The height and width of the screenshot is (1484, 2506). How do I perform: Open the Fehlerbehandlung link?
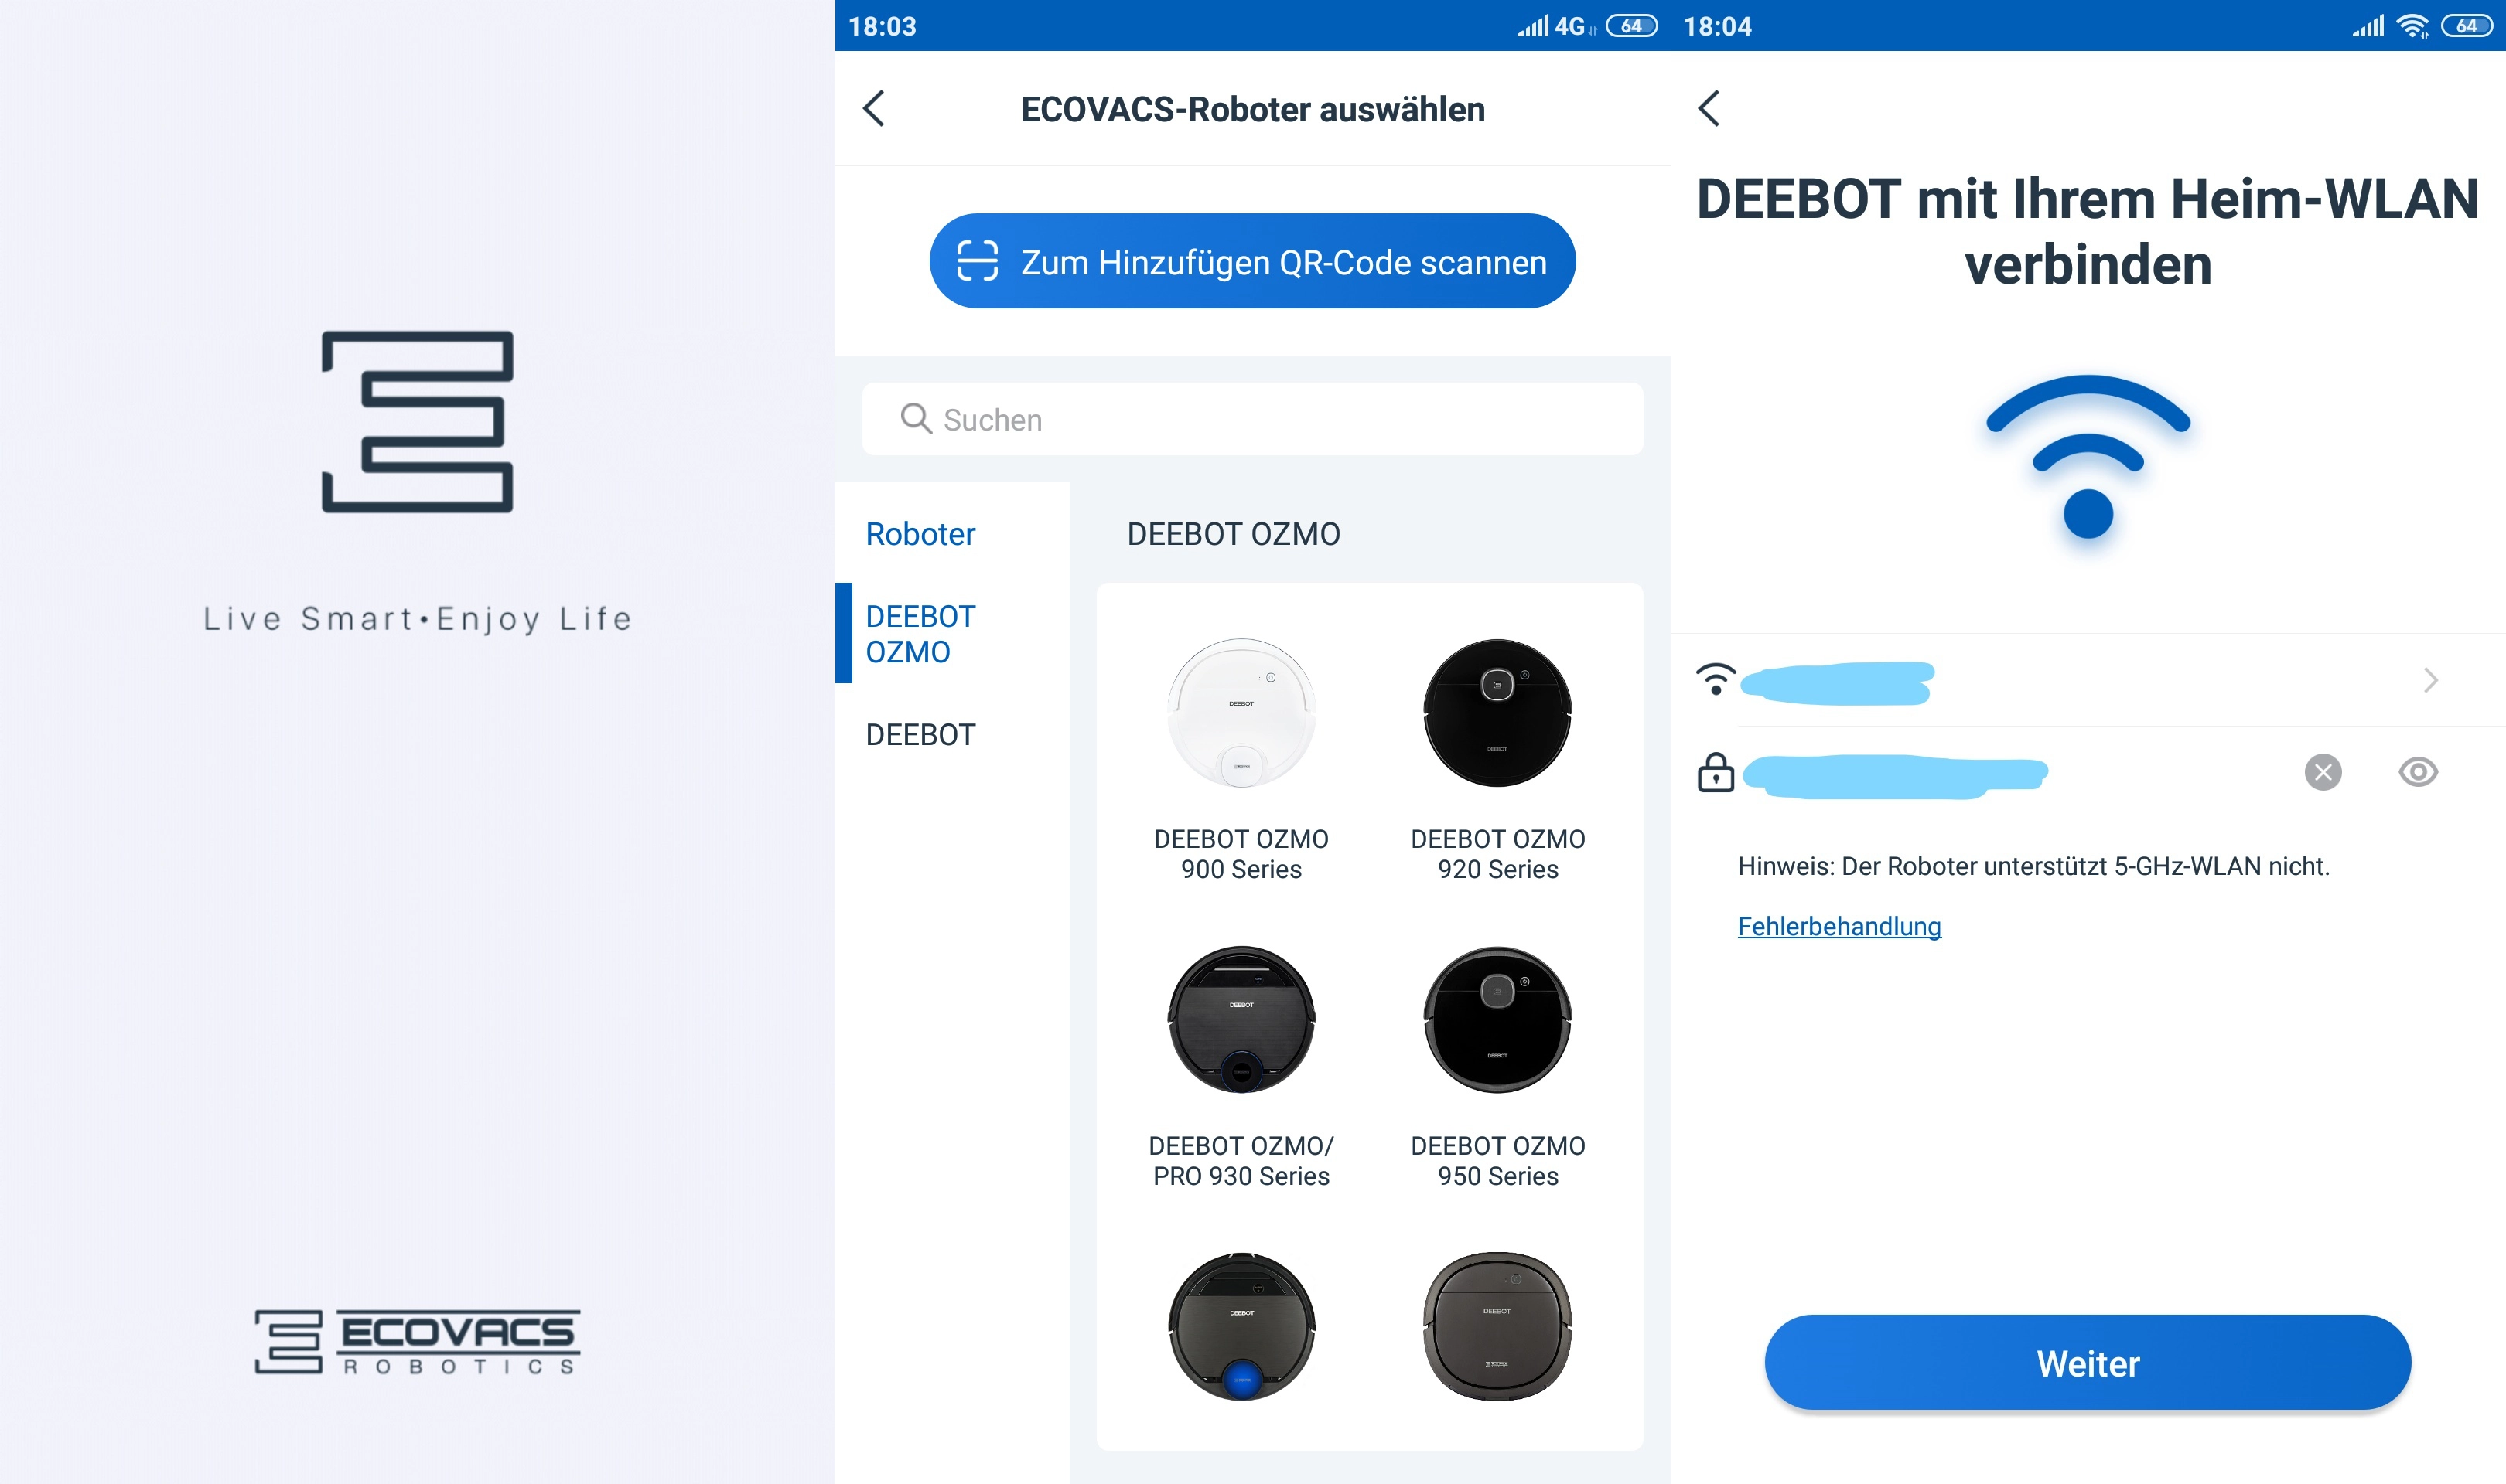1839,926
